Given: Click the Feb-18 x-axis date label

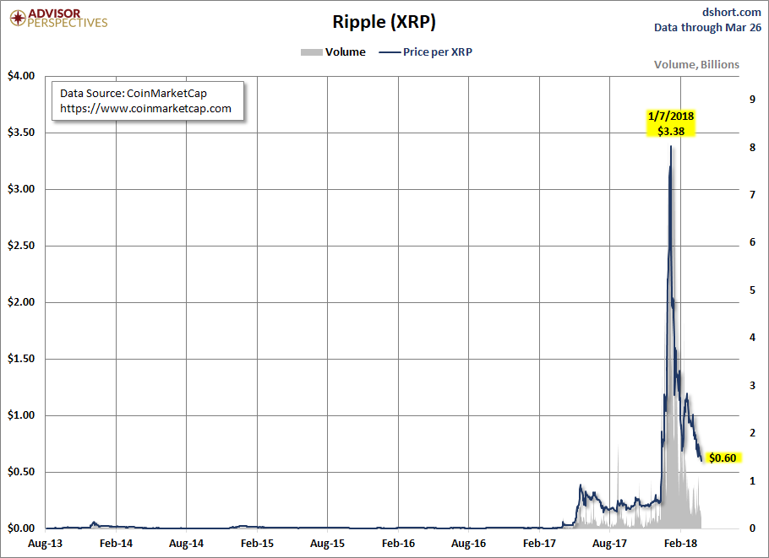Looking at the screenshot, I should click(680, 543).
